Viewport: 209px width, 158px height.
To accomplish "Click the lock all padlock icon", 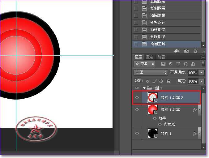I will point(168,81).
